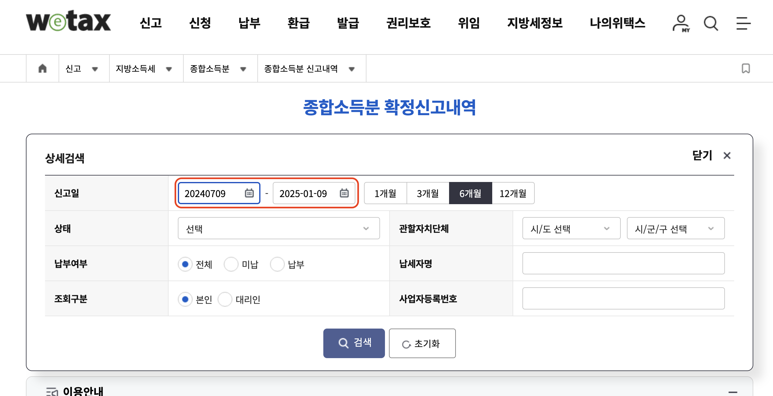The image size is (773, 396).
Task: Click the 검색 search button
Action: [354, 343]
